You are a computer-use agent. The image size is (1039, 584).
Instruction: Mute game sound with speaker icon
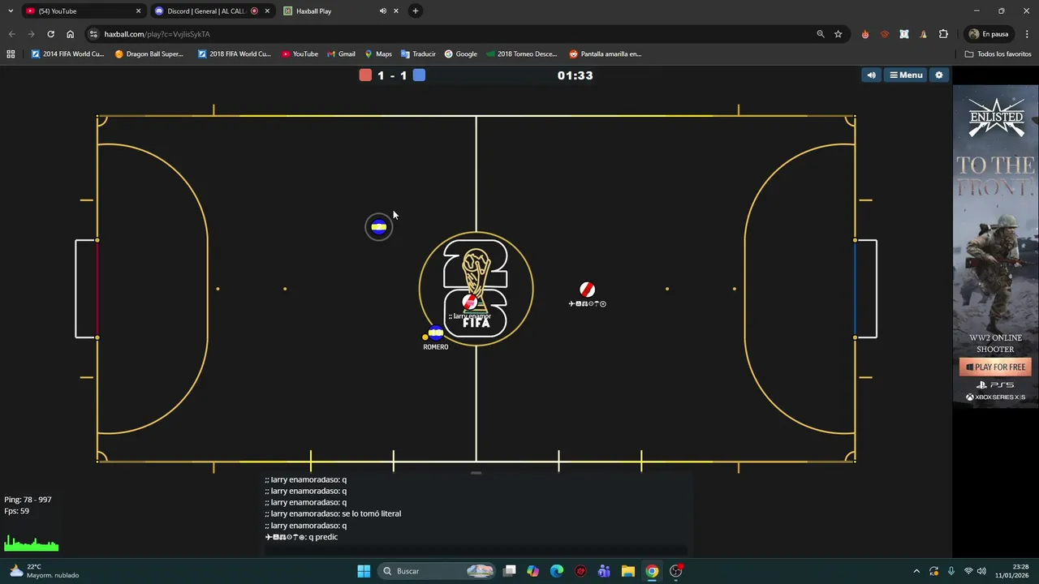871,75
